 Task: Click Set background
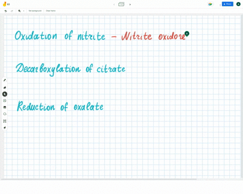tap(35, 11)
